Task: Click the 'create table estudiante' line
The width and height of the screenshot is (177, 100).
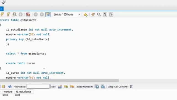Action: 18,20
